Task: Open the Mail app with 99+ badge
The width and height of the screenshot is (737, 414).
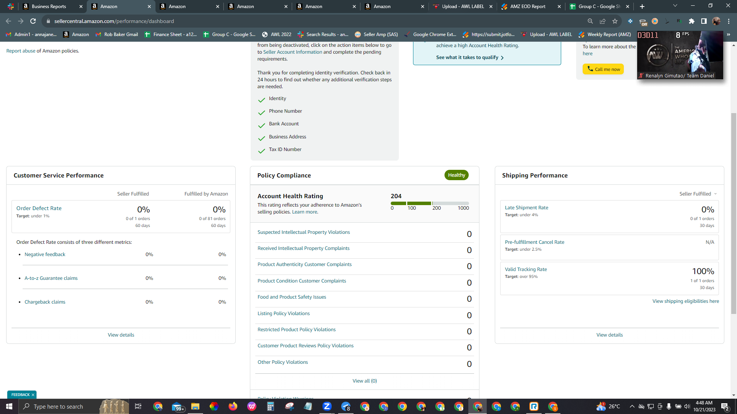Action: (177, 407)
